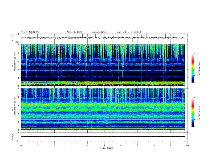This screenshot has width=211, height=163.
Task: Click the ch.2 color bar "log(PSD)" unit label
Action: (x=199, y=113)
